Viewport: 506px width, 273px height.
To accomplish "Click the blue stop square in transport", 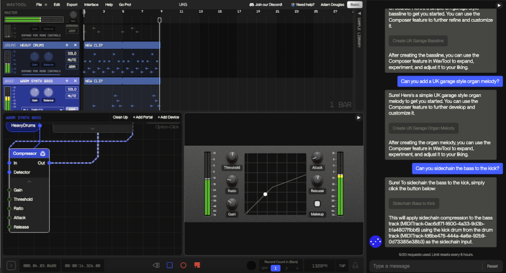I will [170, 265].
